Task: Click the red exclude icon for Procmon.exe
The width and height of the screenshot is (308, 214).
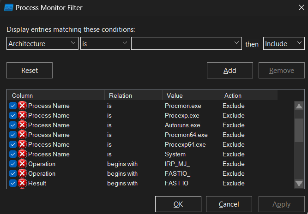Action: point(22,106)
